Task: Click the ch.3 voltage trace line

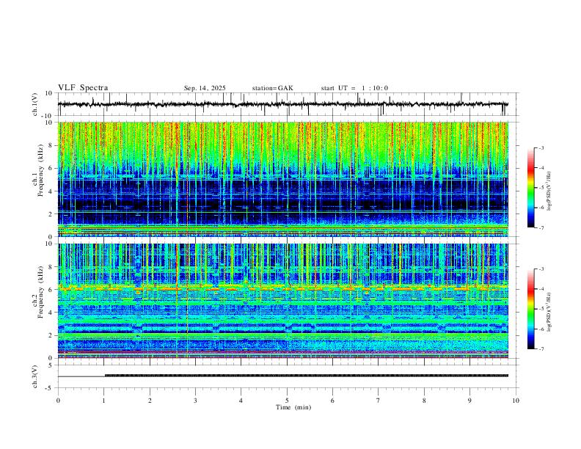Action: point(283,376)
